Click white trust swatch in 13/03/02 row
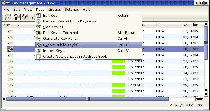This screenshot has height=111, width=210. (x=118, y=79)
